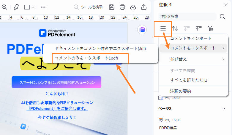Click the Wondershare PDFelement logo
Image resolution: width=232 pixels, height=135 pixels.
click(x=57, y=33)
